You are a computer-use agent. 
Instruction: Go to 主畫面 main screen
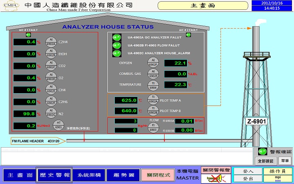(18, 175)
